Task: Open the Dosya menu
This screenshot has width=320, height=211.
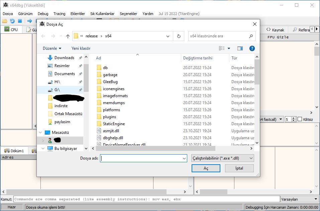Action: tap(8, 14)
